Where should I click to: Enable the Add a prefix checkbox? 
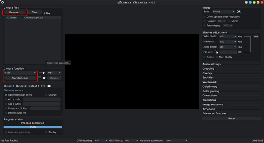[x=6, y=99]
